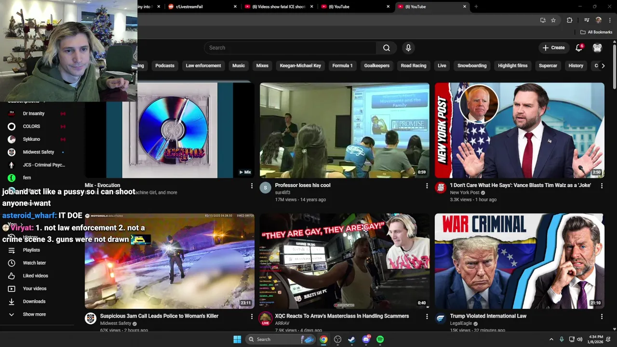This screenshot has width=617, height=347.
Task: Filter by the Podcasts chip
Action: pyautogui.click(x=165, y=66)
